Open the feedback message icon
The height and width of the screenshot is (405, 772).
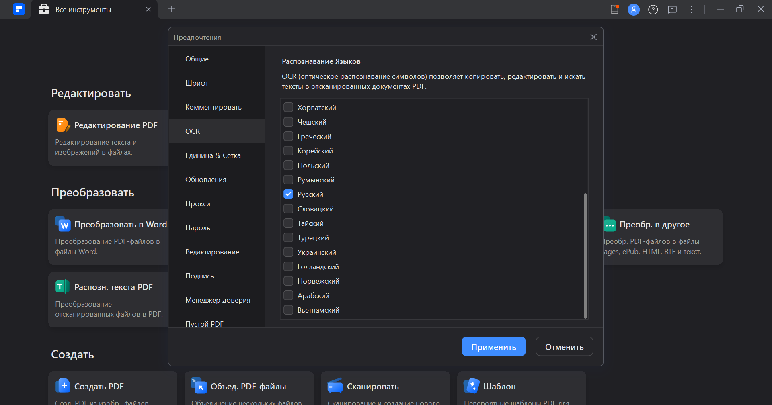tap(672, 10)
